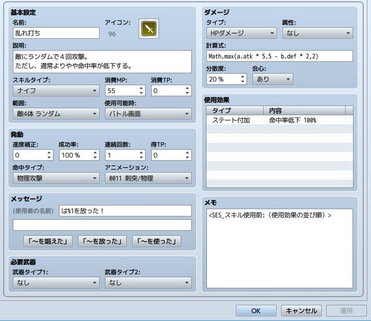Click the 「～を唱えた」 button

[x=48, y=241]
